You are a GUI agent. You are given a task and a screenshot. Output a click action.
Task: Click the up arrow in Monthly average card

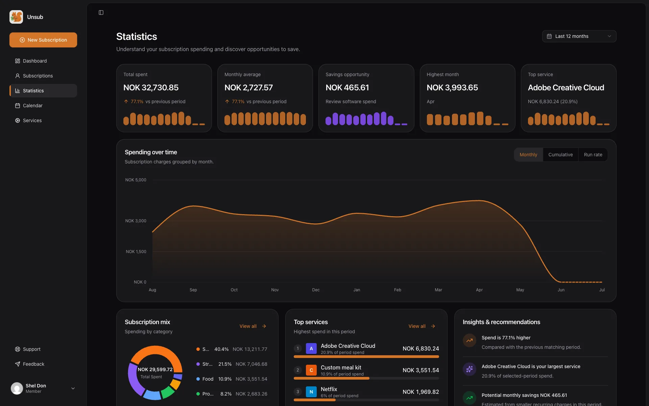pos(227,101)
